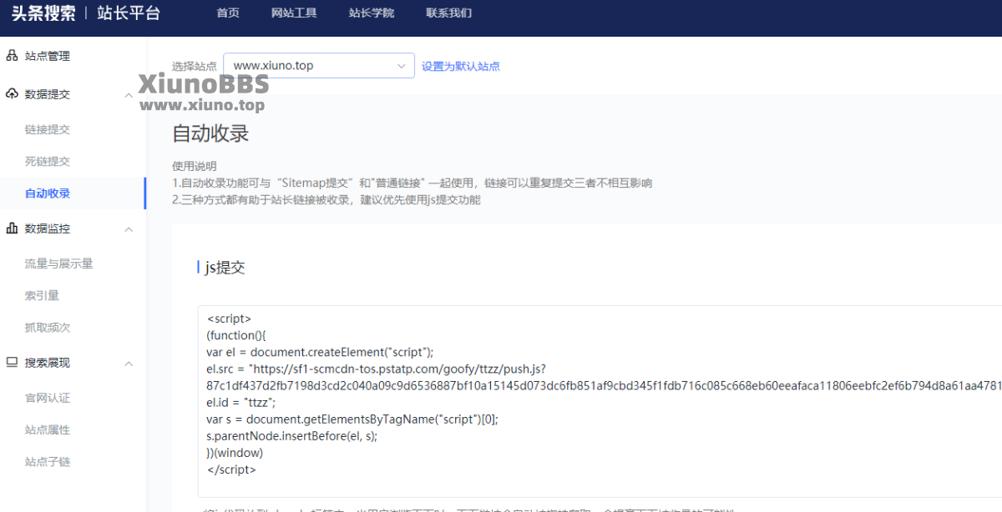
Task: Click the document.createElement code line
Action: click(x=320, y=352)
